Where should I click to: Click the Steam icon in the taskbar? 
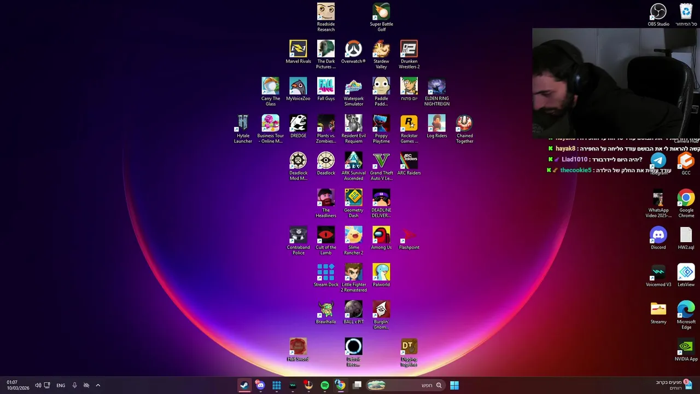click(244, 385)
